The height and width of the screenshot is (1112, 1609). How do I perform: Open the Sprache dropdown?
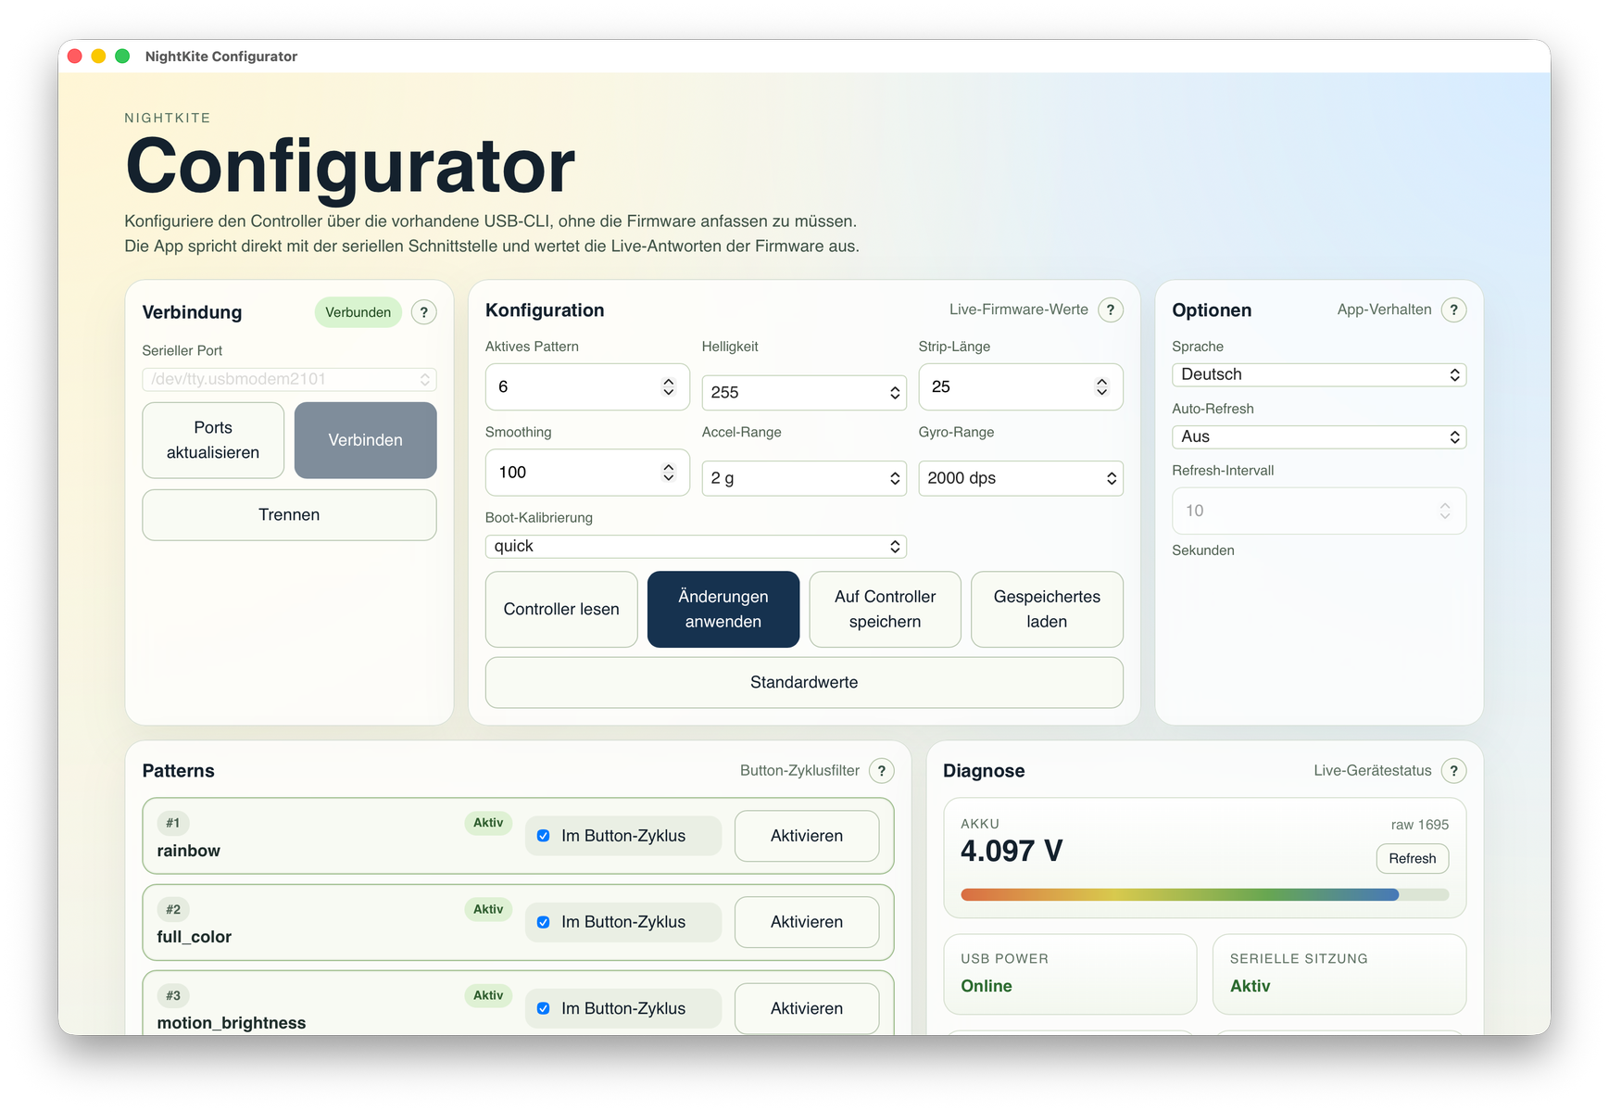pos(1318,374)
